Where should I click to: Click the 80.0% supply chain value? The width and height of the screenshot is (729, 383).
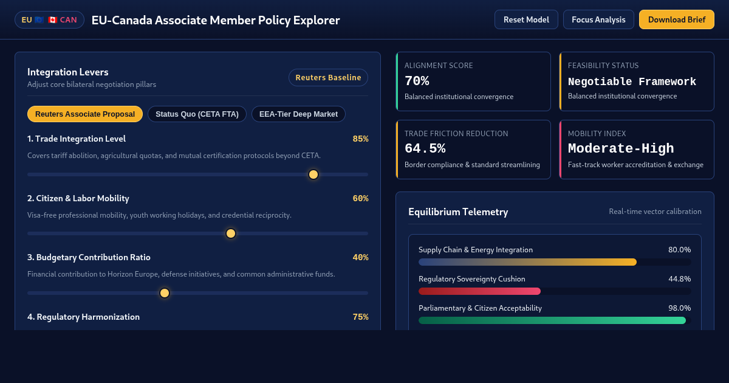pyautogui.click(x=680, y=250)
